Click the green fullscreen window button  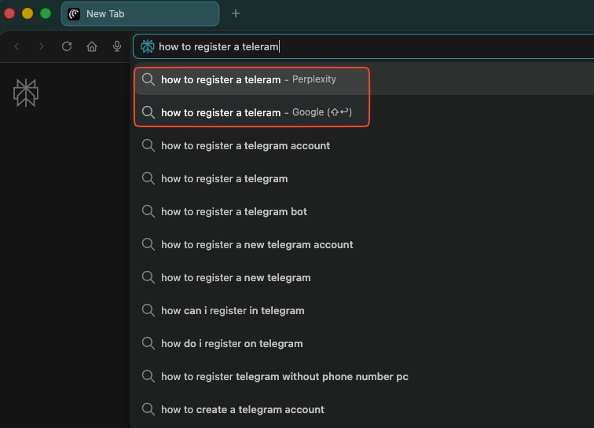(x=46, y=13)
